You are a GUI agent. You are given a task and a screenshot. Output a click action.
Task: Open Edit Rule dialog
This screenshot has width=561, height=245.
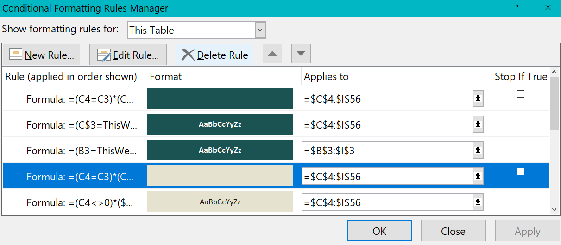click(128, 55)
